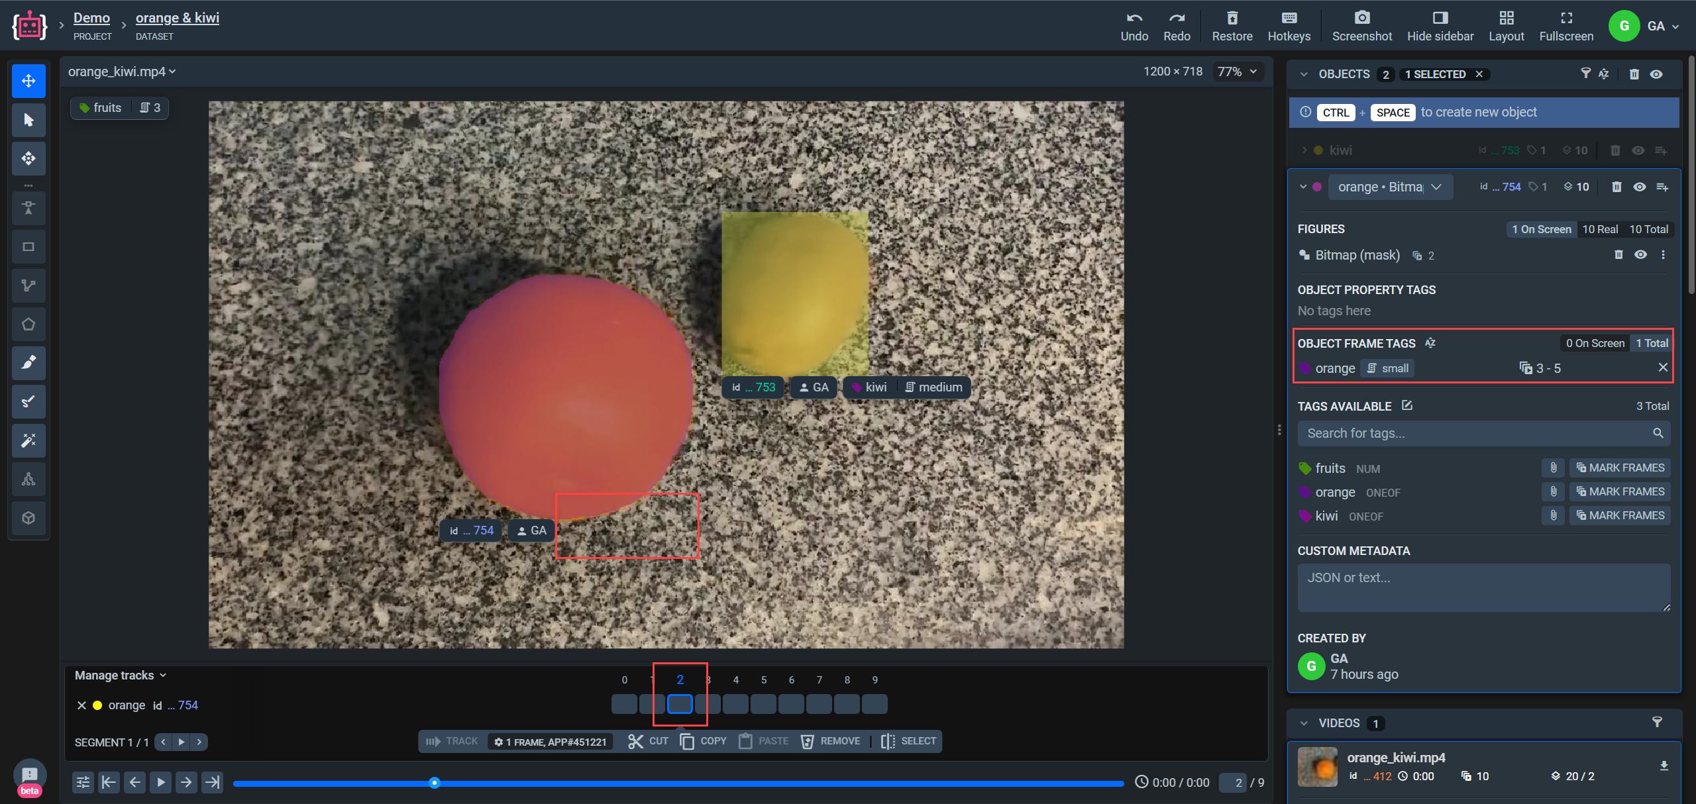Toggle visibility of the kiwi object
Image resolution: width=1696 pixels, height=804 pixels.
coord(1638,150)
